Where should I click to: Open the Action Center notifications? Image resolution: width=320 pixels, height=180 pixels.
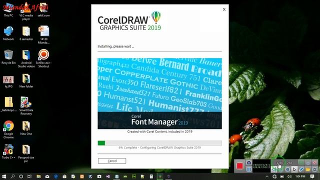coord(312,176)
